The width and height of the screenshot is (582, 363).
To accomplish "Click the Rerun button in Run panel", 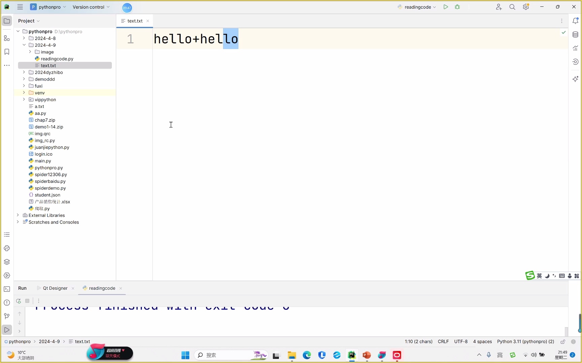I will click(19, 301).
